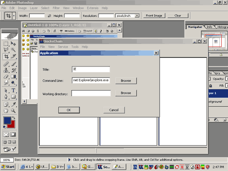Select the Clone Stamp tool

[x=6, y=70]
